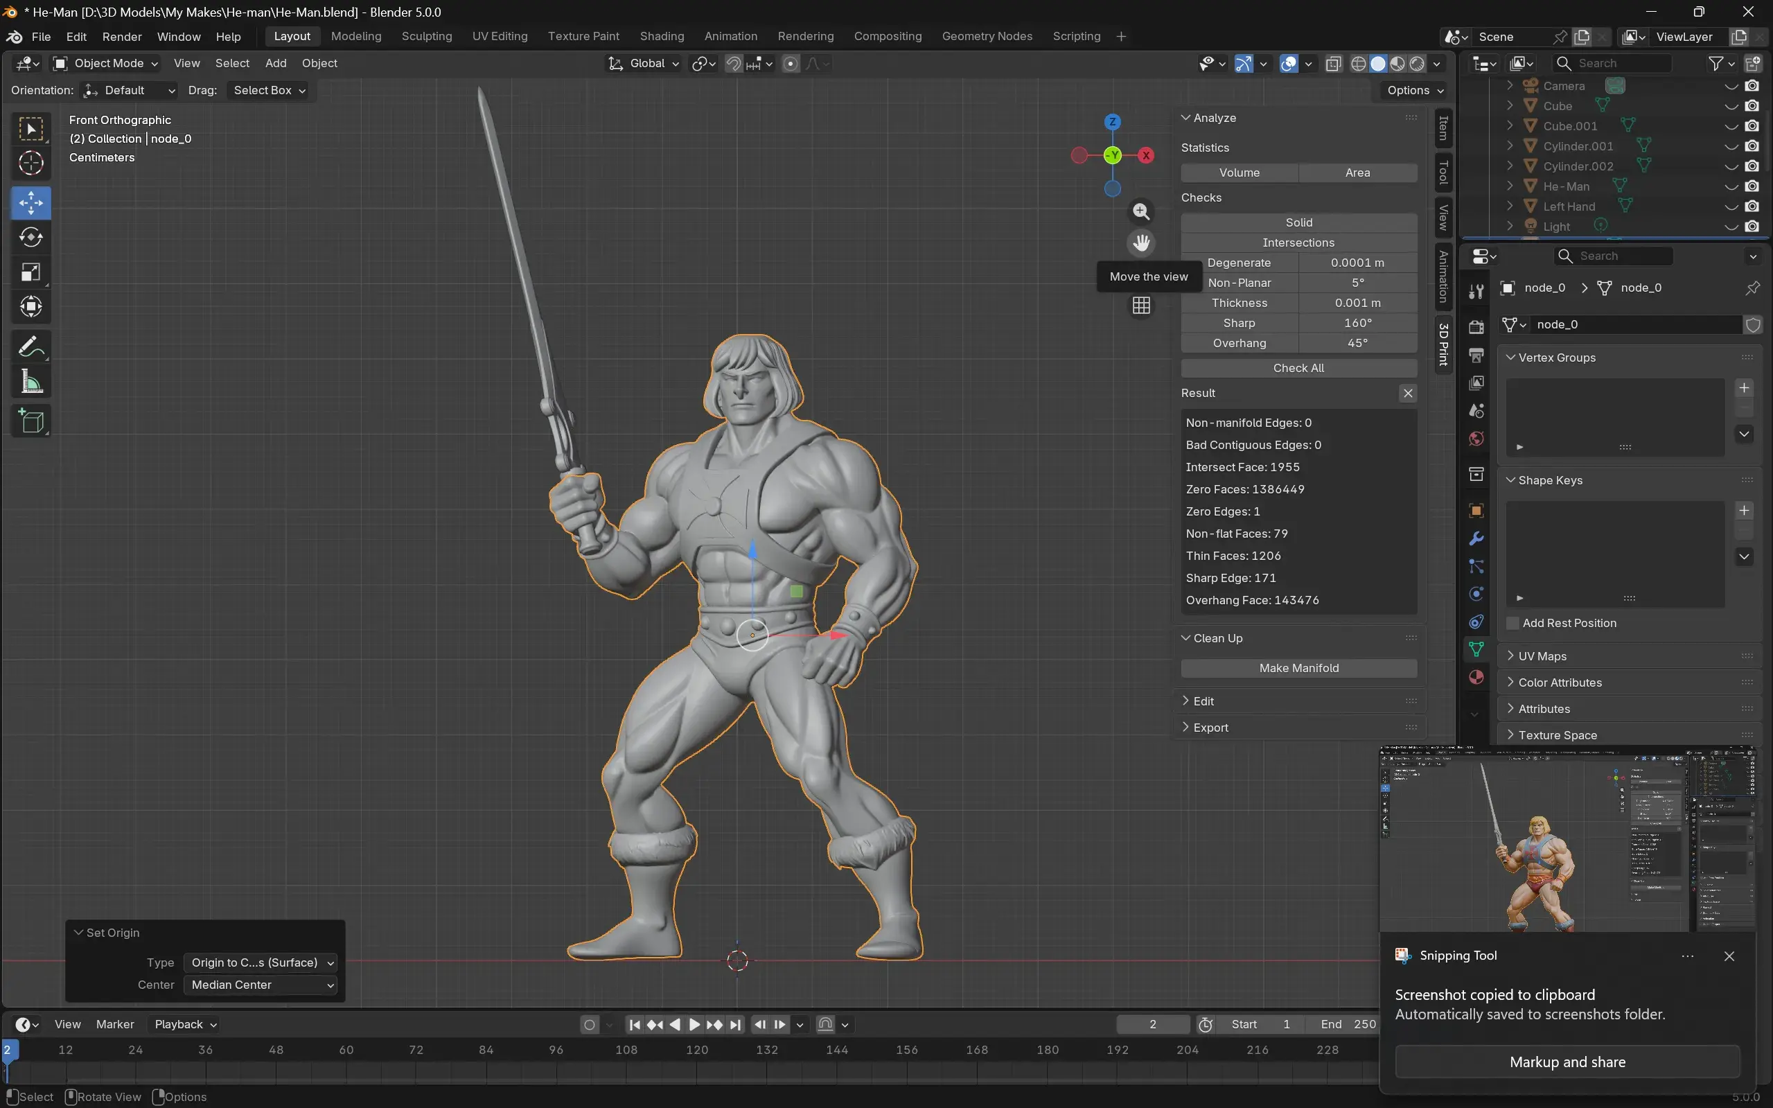Hide the He-Man object in viewport
This screenshot has width=1773, height=1108.
1731,187
